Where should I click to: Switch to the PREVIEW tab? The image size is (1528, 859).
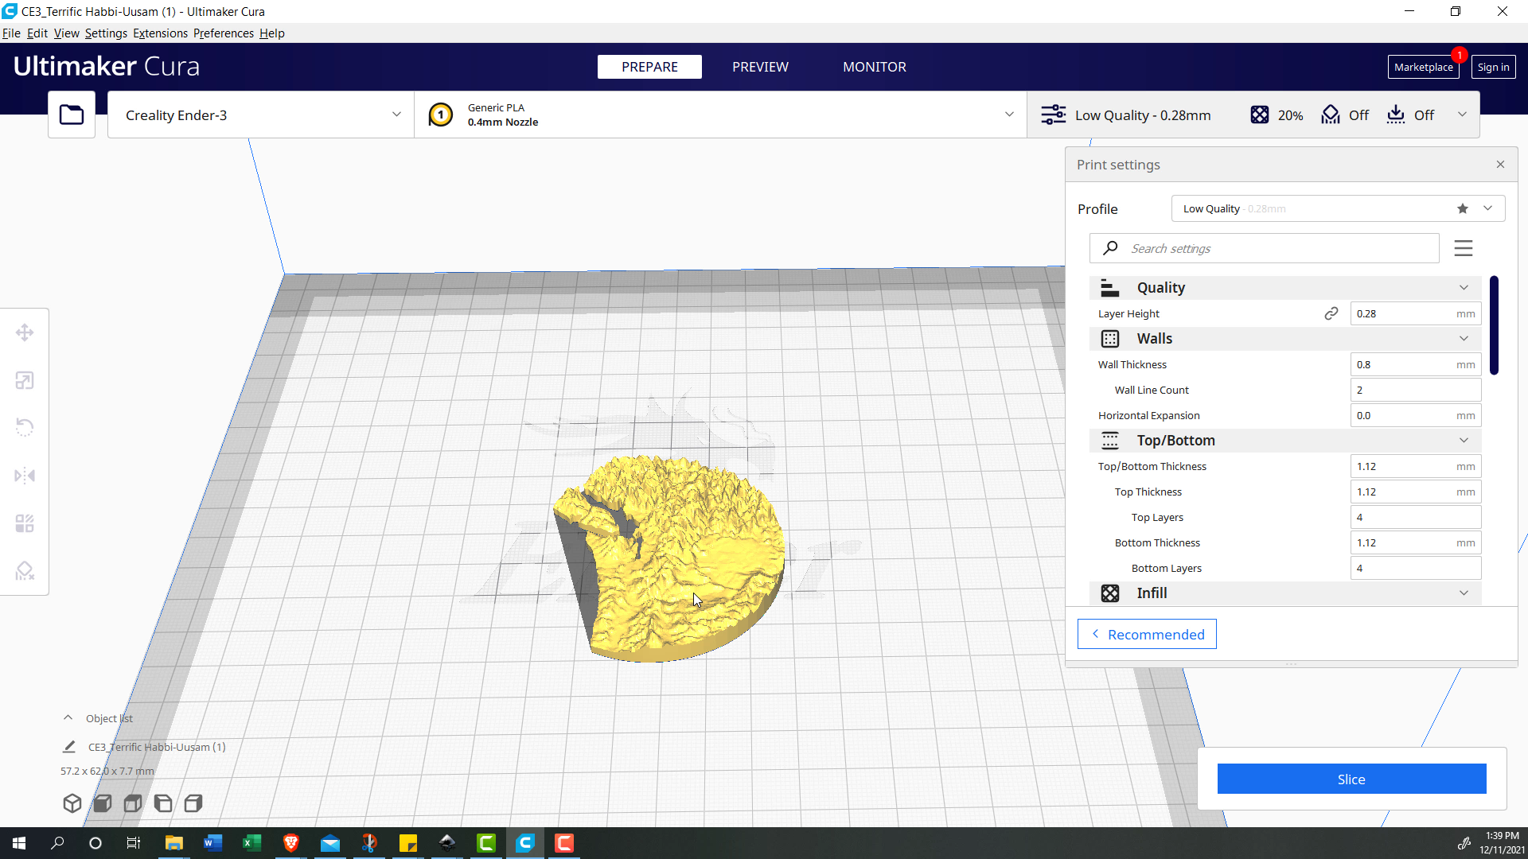click(x=759, y=67)
